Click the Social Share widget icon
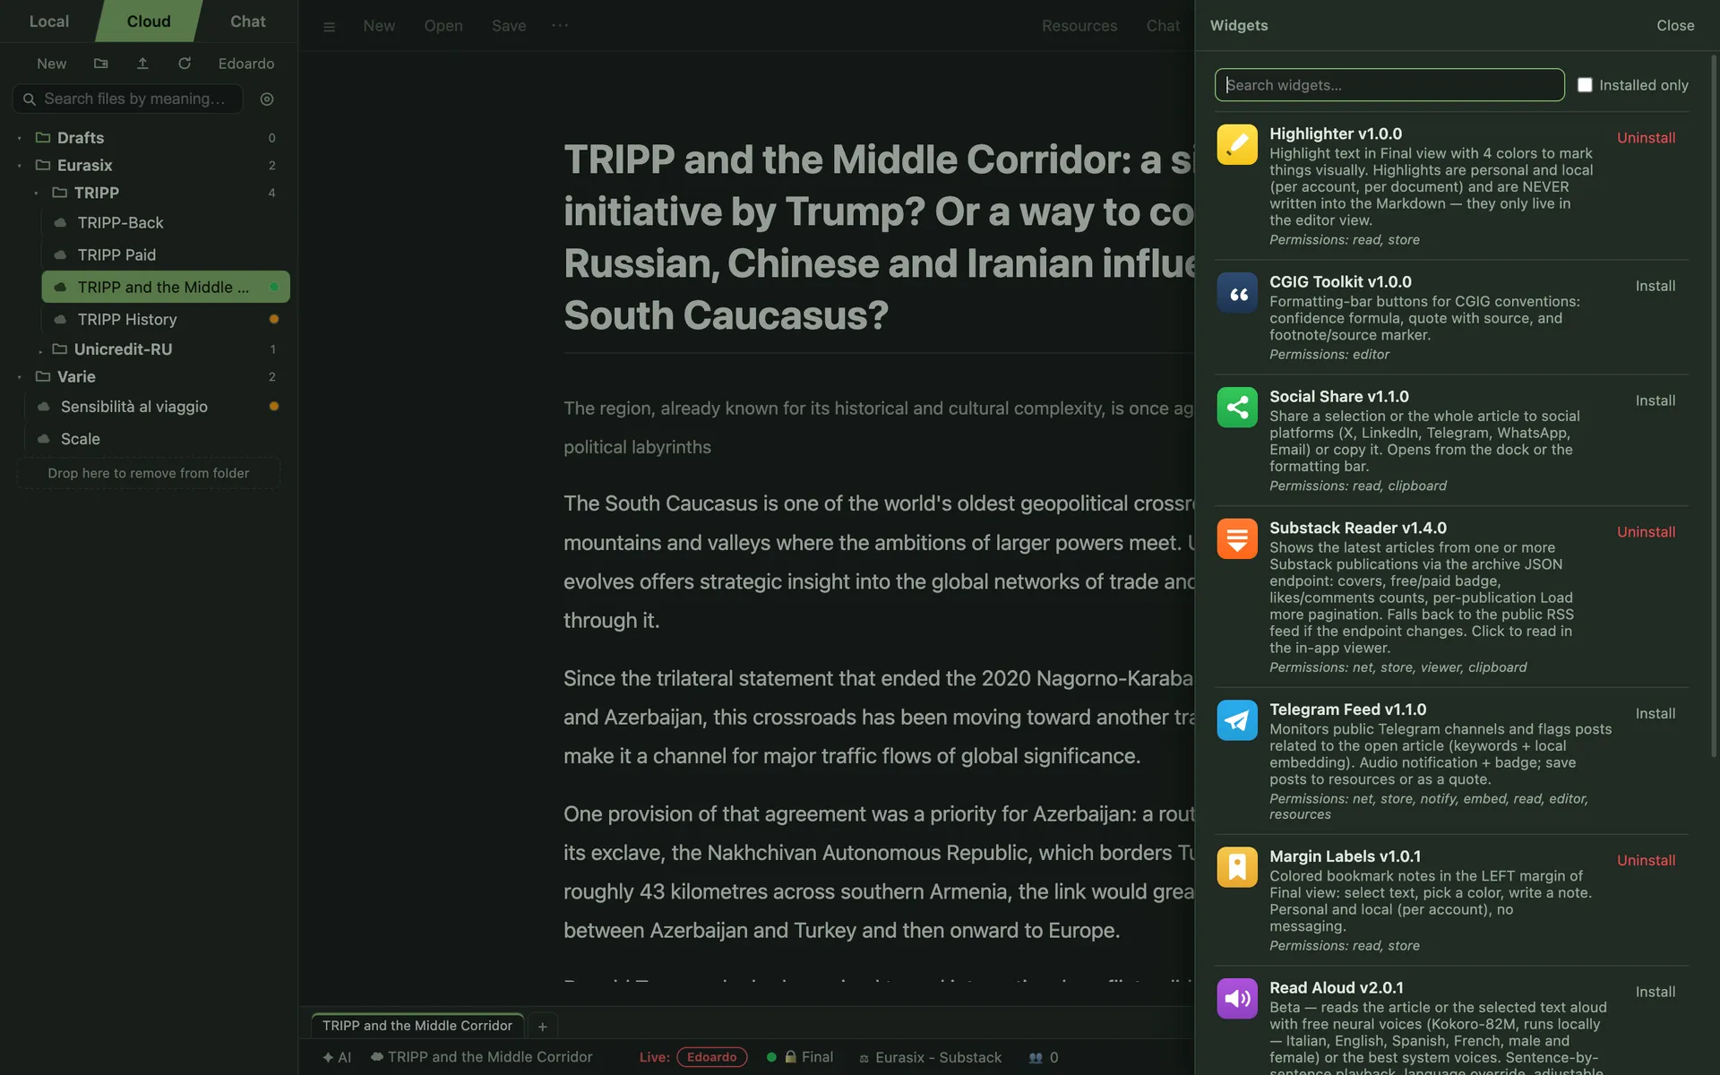This screenshot has width=1720, height=1075. click(1237, 407)
